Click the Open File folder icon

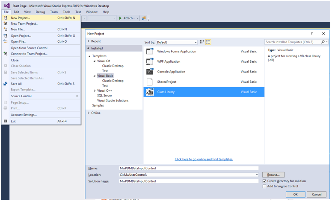(x=6, y=41)
